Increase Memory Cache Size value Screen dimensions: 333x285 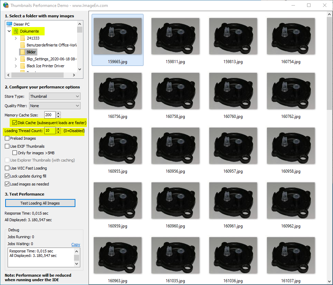pyautogui.click(x=58, y=113)
